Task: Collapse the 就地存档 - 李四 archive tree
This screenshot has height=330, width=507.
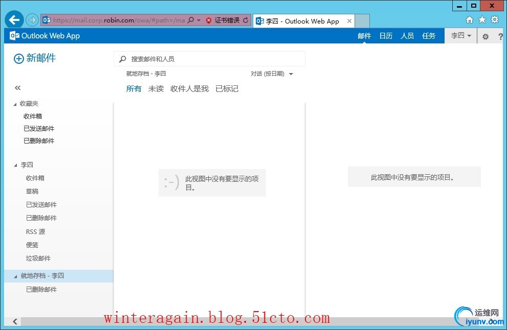Action: coord(15,276)
